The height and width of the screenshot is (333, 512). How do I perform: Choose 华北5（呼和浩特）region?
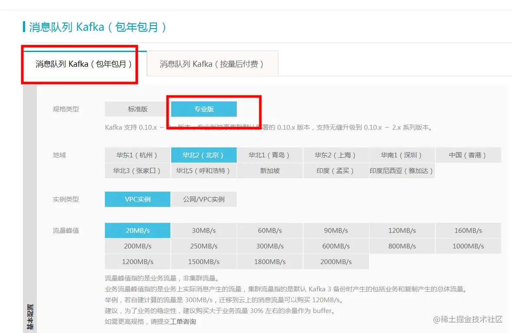(204, 171)
